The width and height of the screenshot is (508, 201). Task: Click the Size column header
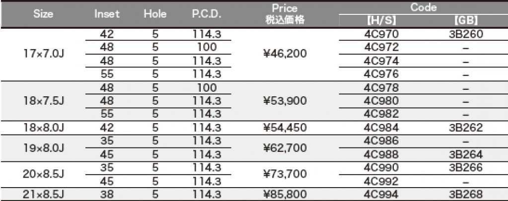43,14
